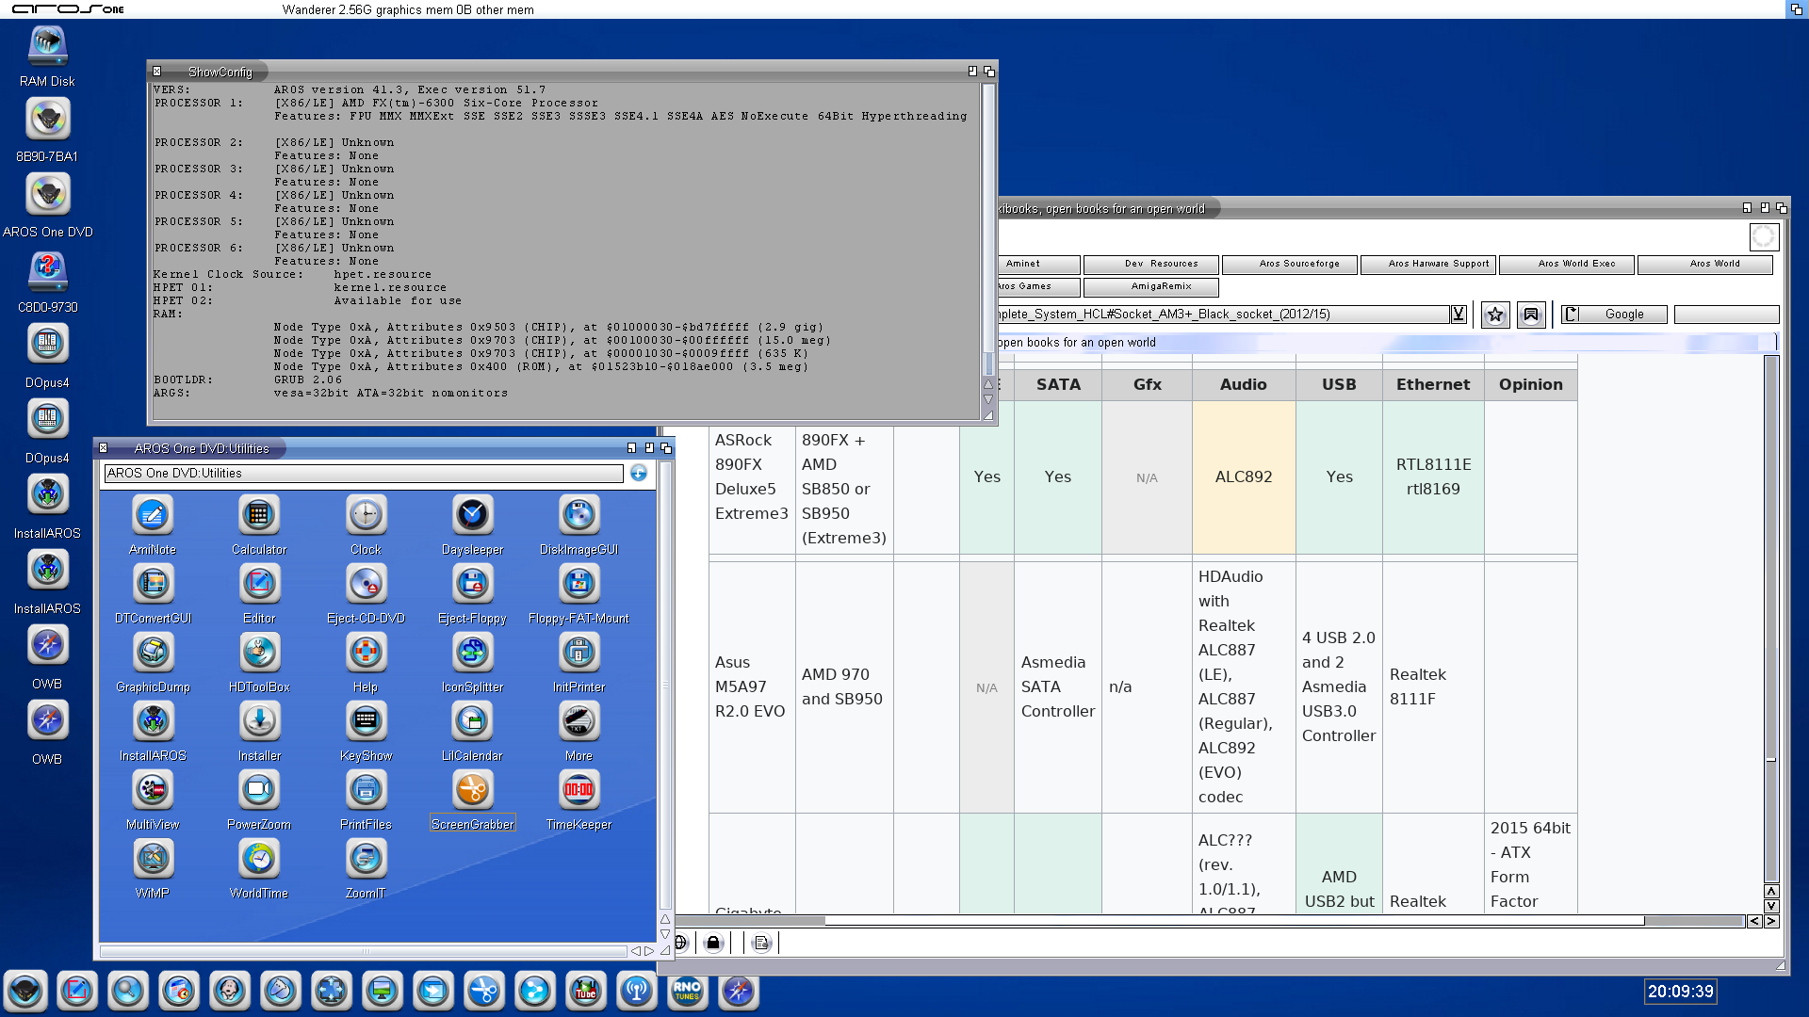
Task: Open Floppy-FAT-Mount utility
Action: click(x=579, y=584)
